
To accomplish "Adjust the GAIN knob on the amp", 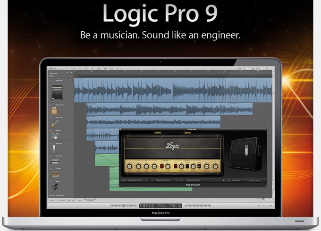I will pyautogui.click(x=129, y=166).
